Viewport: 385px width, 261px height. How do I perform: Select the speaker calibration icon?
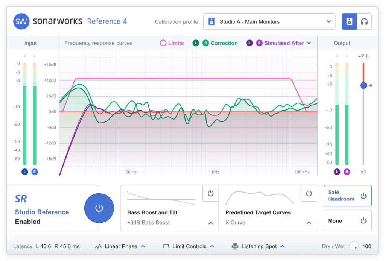(349, 21)
